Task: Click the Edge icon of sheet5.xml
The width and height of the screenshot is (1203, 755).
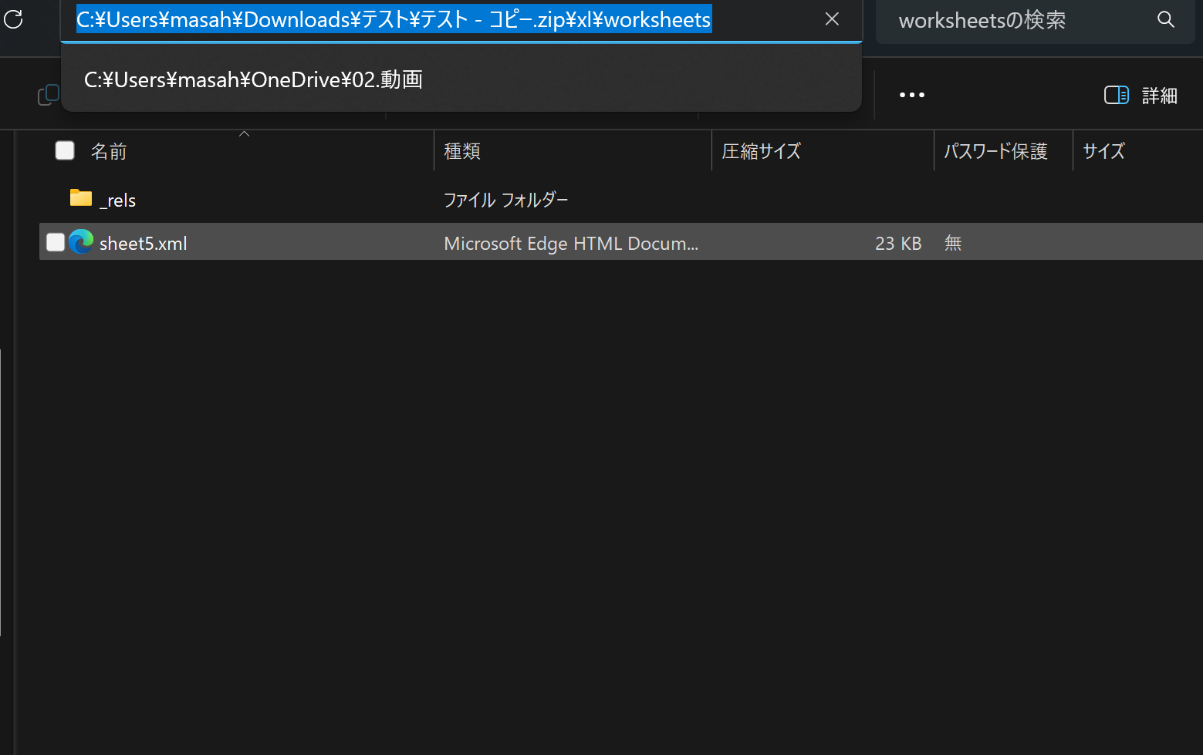Action: tap(81, 242)
